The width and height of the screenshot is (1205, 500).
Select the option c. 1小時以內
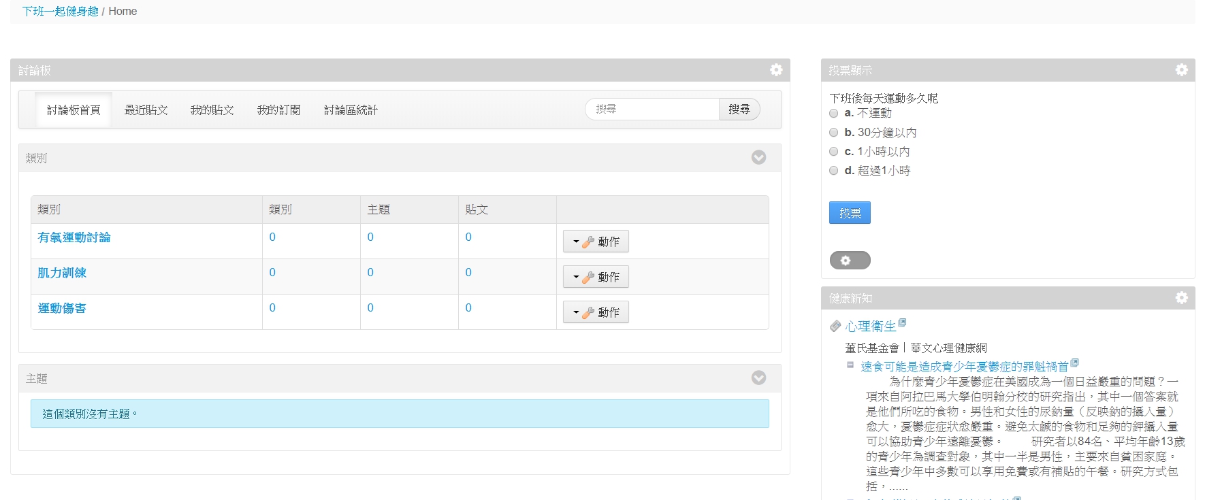(833, 152)
